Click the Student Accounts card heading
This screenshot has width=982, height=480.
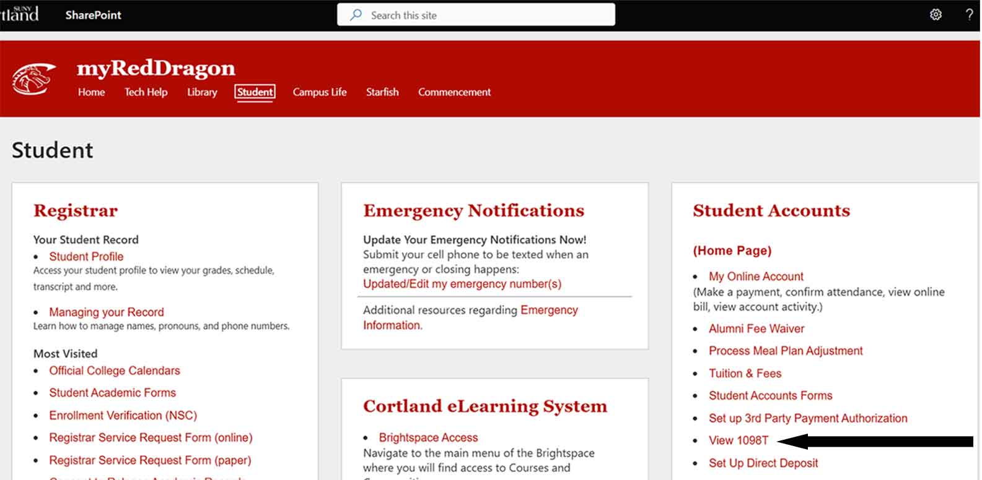pos(771,210)
